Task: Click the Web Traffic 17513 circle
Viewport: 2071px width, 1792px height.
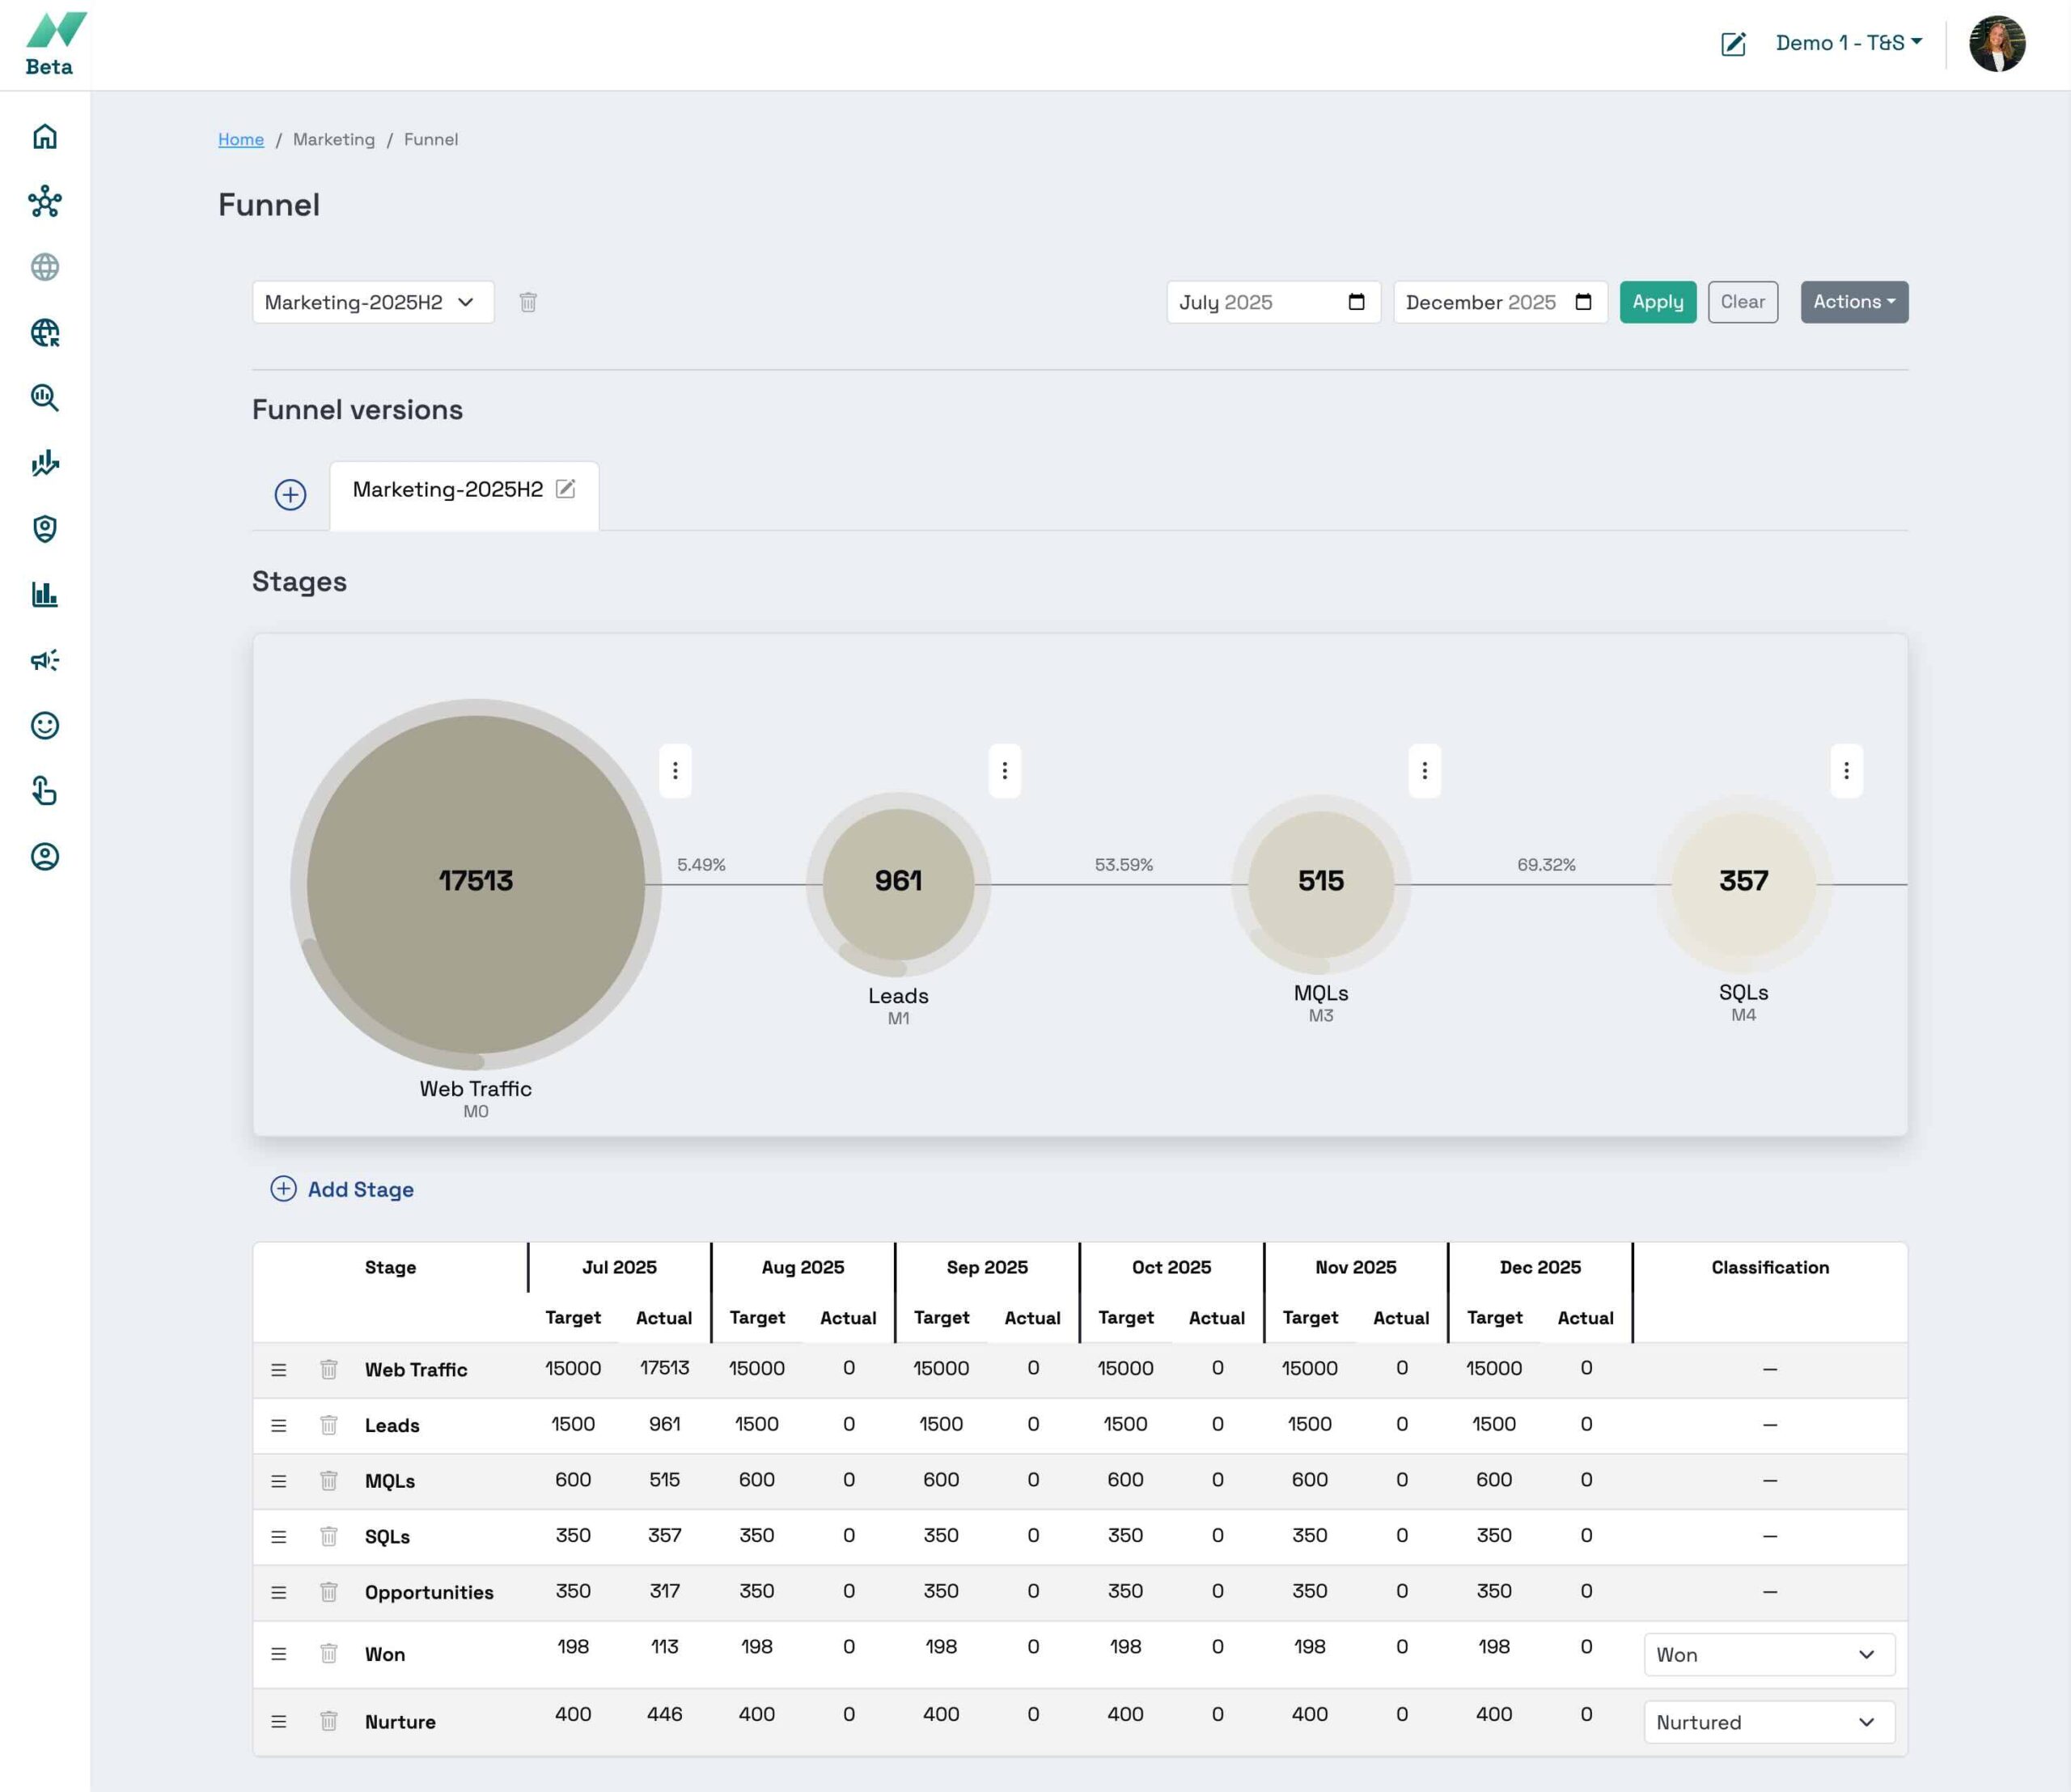Action: click(476, 882)
